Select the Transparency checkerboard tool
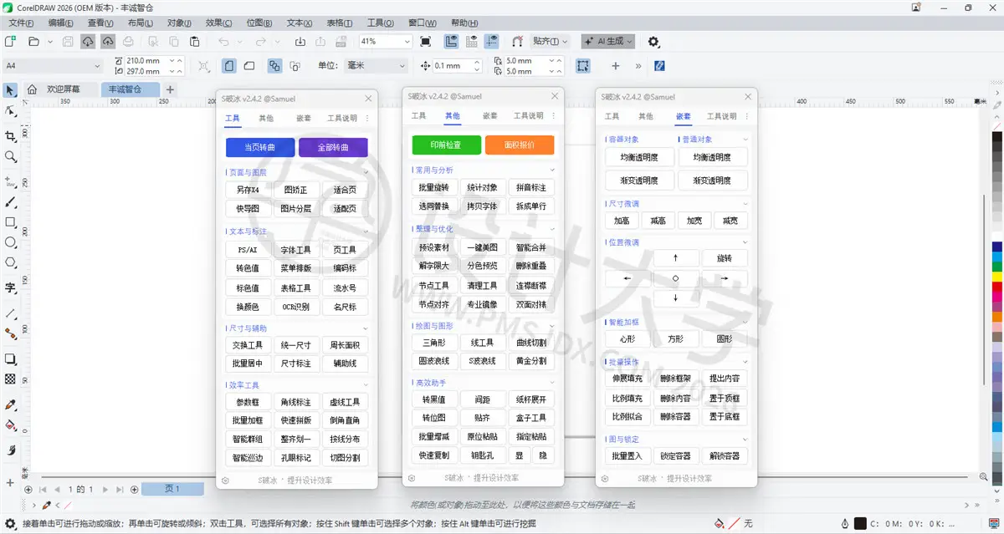This screenshot has height=534, width=1004. [x=10, y=379]
